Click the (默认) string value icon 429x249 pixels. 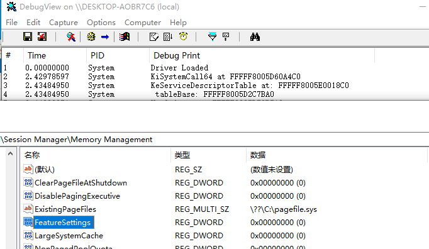click(28, 169)
